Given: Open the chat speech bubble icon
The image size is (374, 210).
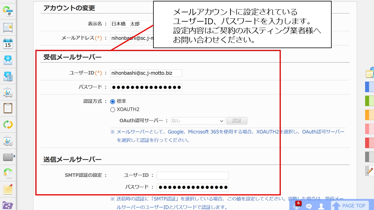Looking at the screenshot, I should 309,206.
